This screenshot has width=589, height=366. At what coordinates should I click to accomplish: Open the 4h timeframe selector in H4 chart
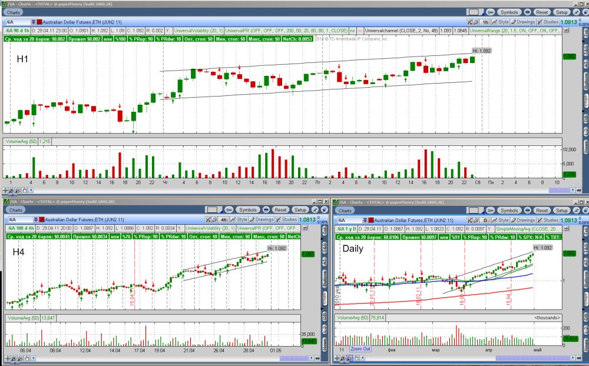click(x=224, y=219)
